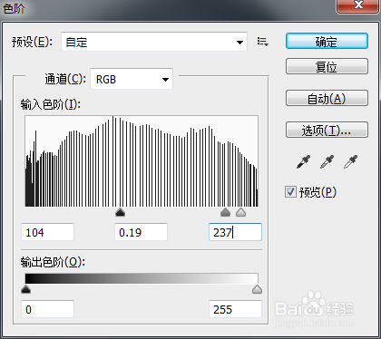
Task: Open the 通道 RGB channel dropdown
Action: [132, 79]
